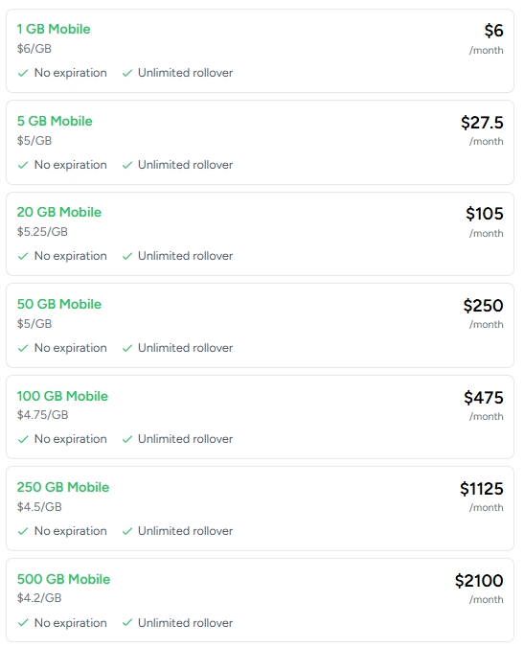The width and height of the screenshot is (524, 648).
Task: Click the $475 monthly price
Action: click(484, 398)
